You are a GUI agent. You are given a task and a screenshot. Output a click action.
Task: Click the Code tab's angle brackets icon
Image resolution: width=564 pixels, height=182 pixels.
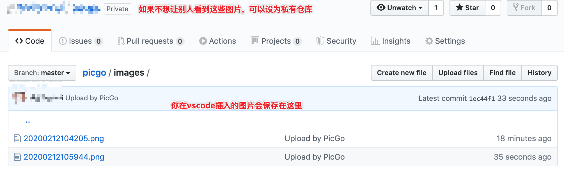pos(19,41)
